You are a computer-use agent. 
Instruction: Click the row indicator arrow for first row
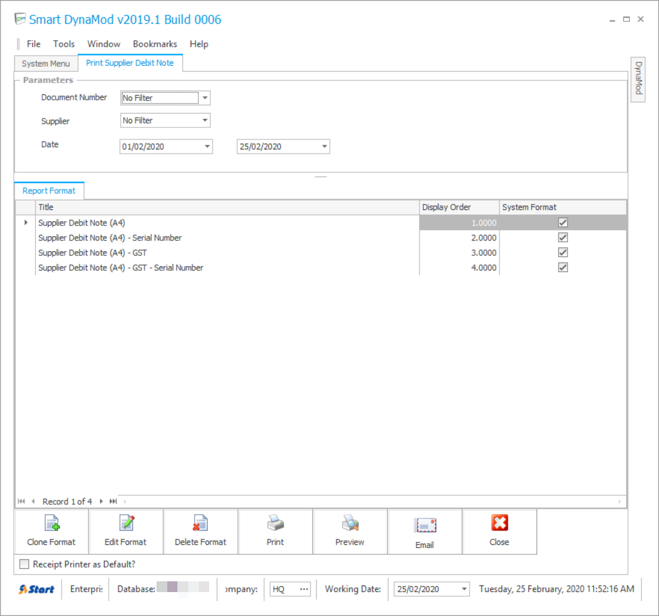coord(26,222)
